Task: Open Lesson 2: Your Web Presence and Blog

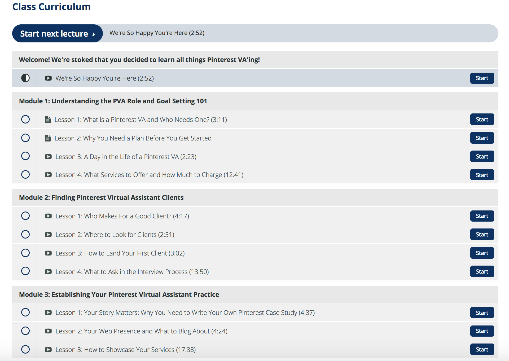Action: [x=142, y=331]
